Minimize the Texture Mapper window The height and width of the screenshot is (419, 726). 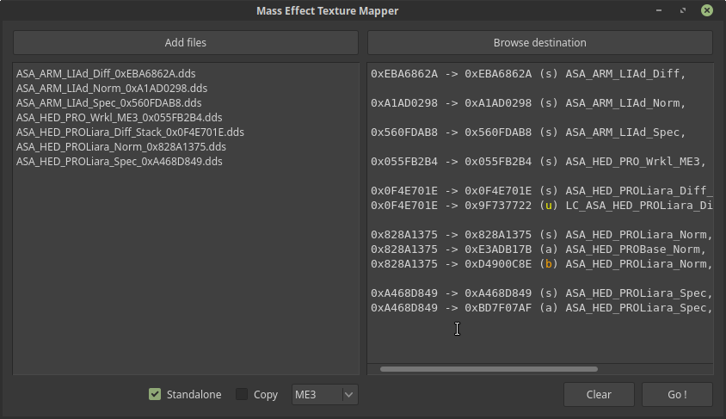tap(659, 10)
